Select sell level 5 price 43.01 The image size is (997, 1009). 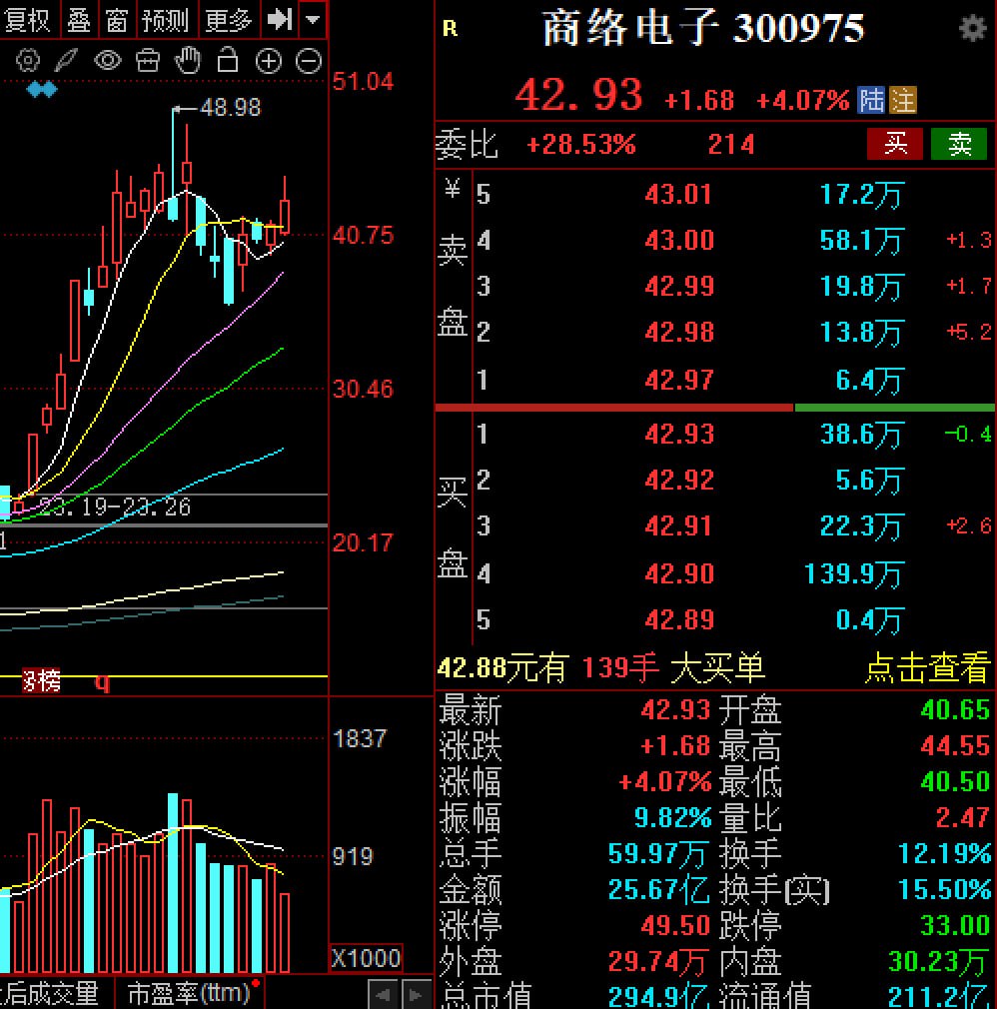[678, 195]
